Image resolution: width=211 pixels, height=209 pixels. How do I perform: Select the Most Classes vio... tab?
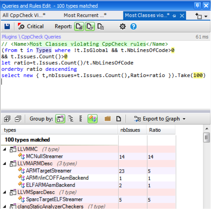[147, 15]
